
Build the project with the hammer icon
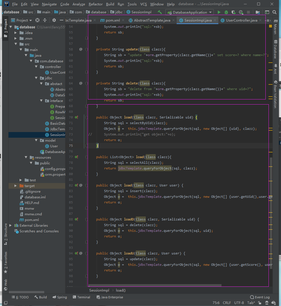click(160, 12)
